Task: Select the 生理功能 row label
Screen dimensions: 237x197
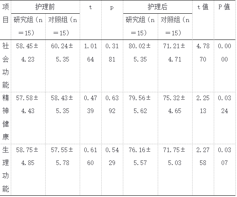Action: 5,170
